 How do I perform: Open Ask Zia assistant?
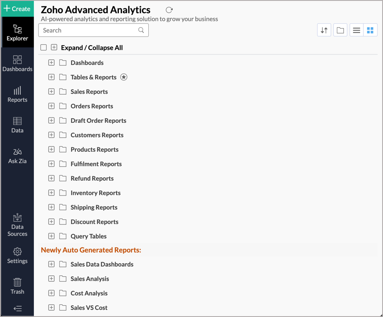point(17,156)
